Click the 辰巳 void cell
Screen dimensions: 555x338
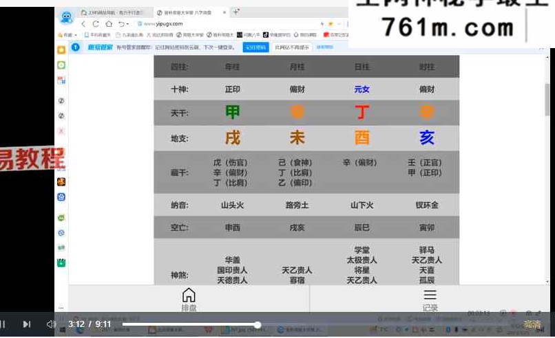(x=362, y=228)
